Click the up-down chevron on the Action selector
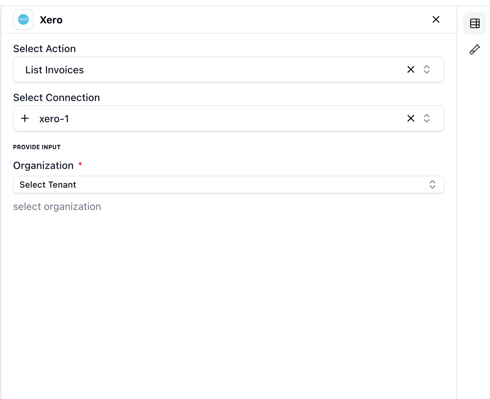Image resolution: width=490 pixels, height=399 pixels. pos(426,69)
